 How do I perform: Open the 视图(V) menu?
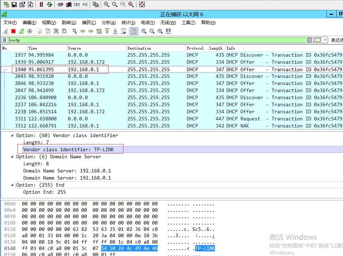[x=49, y=23]
